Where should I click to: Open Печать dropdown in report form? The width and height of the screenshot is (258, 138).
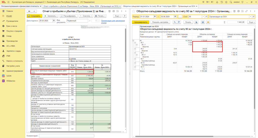[100, 16]
